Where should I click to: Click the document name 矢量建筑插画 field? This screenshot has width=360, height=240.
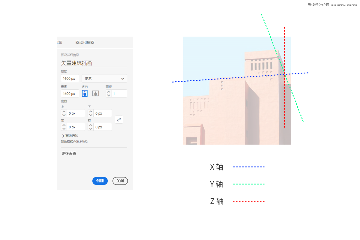click(x=94, y=63)
